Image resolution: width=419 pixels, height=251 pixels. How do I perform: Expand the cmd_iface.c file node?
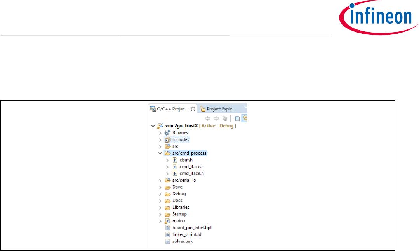point(167,167)
